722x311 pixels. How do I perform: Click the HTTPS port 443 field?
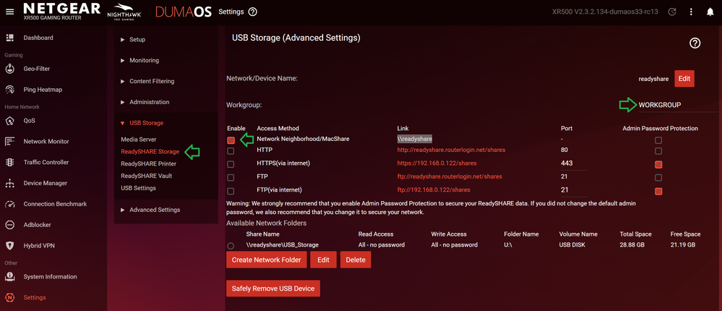(574, 163)
